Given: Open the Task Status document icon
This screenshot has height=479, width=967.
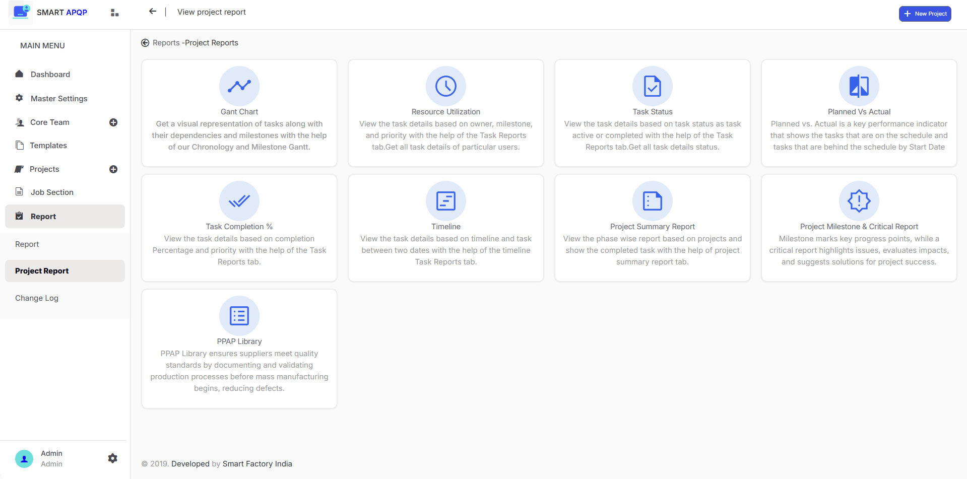Looking at the screenshot, I should click(x=652, y=86).
